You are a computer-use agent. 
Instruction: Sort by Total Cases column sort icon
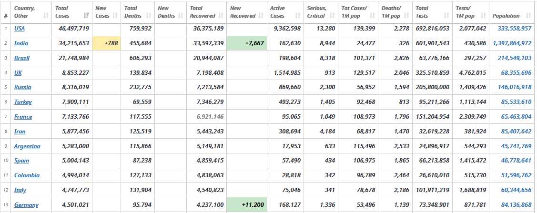click(x=87, y=16)
